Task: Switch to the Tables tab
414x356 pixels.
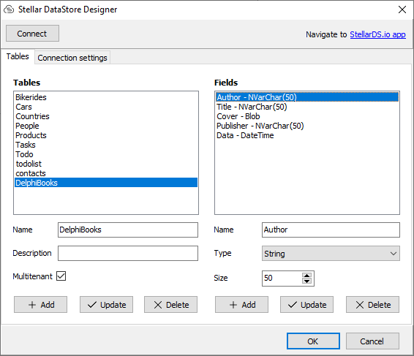Action: point(18,56)
